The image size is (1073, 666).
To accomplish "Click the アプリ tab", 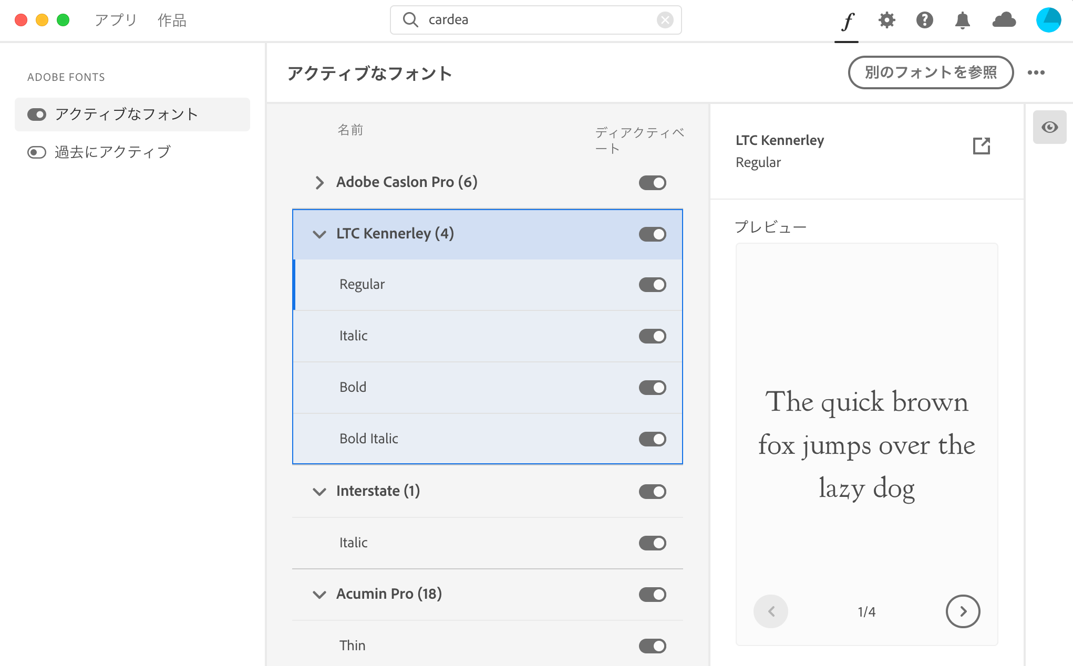I will coord(116,20).
